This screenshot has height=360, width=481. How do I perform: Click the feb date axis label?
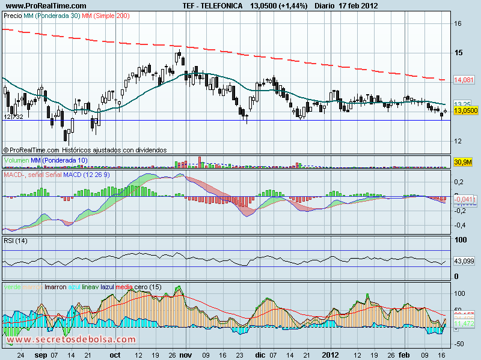pyautogui.click(x=404, y=355)
